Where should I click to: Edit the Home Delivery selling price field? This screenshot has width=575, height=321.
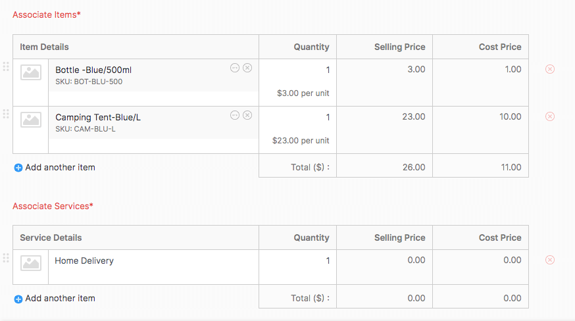point(385,260)
